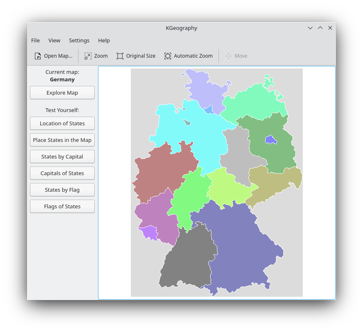Click the Move tool icon
Image resolution: width=363 pixels, height=332 pixels.
point(228,56)
